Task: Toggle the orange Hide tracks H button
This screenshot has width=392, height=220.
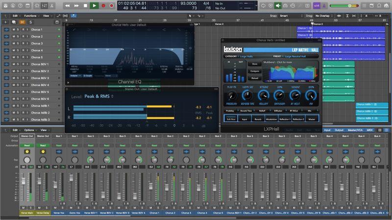Action: (22, 22)
